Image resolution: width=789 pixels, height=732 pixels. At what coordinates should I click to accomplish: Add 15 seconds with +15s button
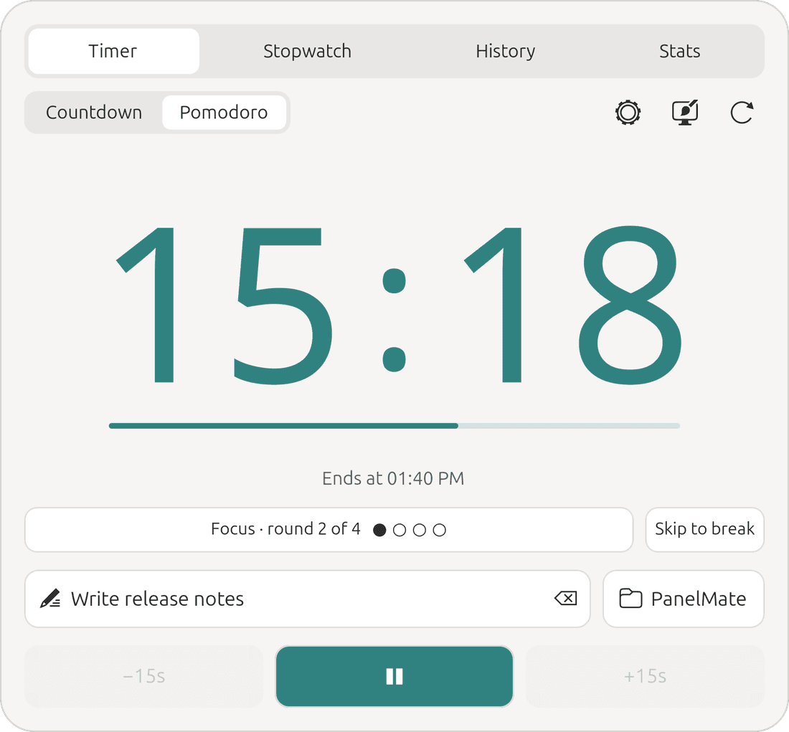(645, 676)
